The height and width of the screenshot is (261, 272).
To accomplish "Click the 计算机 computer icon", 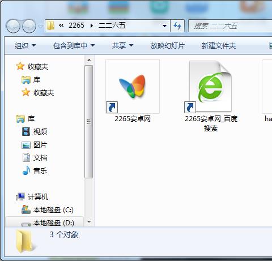I will point(20,196).
